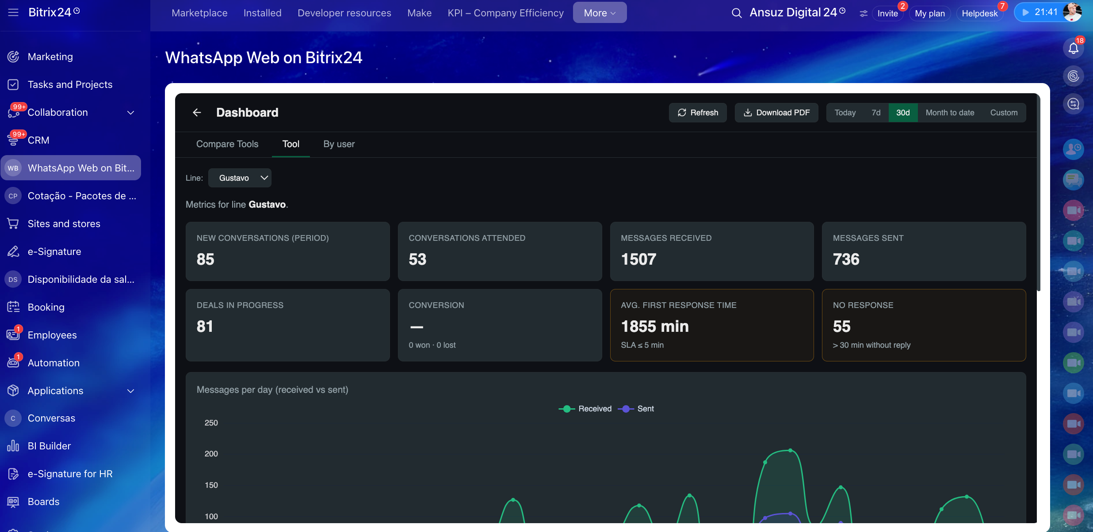Open Marketplace in top menu

[x=199, y=13]
